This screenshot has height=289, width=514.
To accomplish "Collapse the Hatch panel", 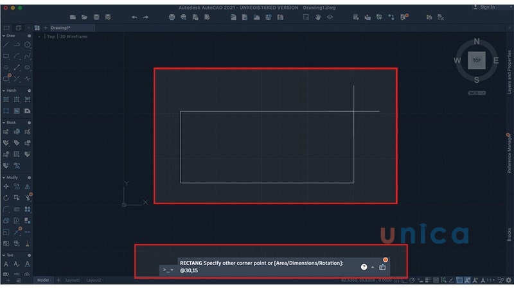I will (4, 91).
